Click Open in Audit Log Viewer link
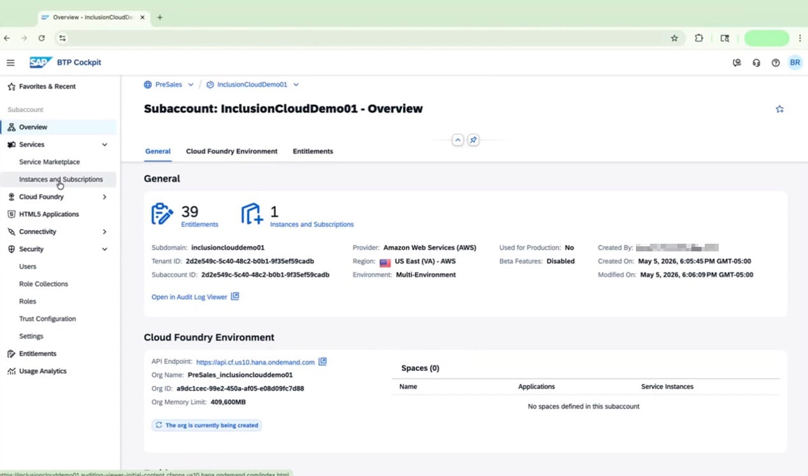808x476 pixels. (189, 297)
